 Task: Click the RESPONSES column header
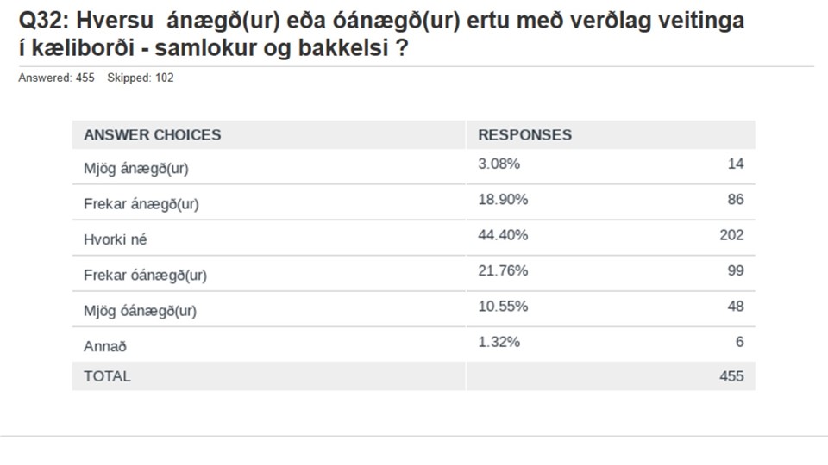click(x=525, y=135)
